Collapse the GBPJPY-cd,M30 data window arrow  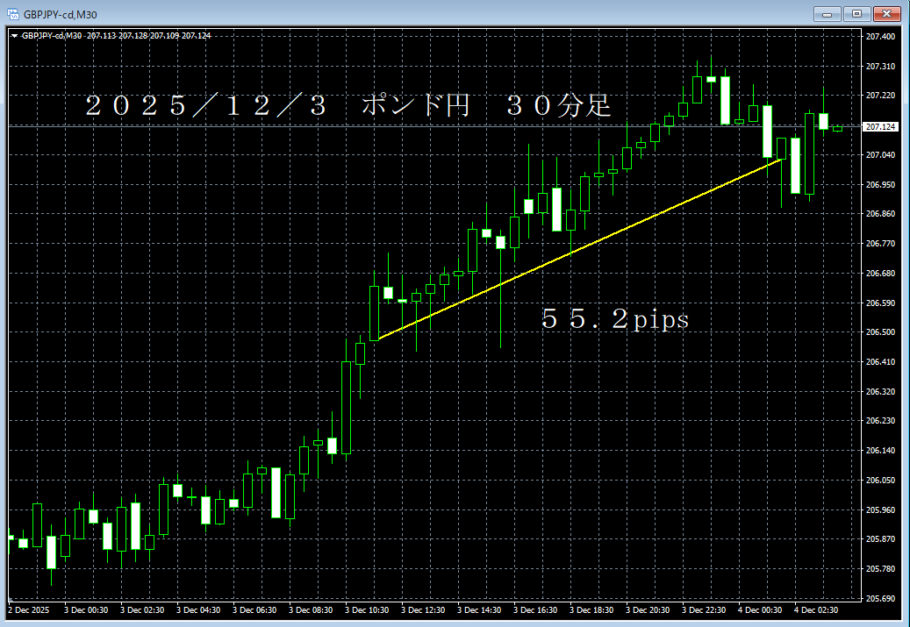coord(12,36)
